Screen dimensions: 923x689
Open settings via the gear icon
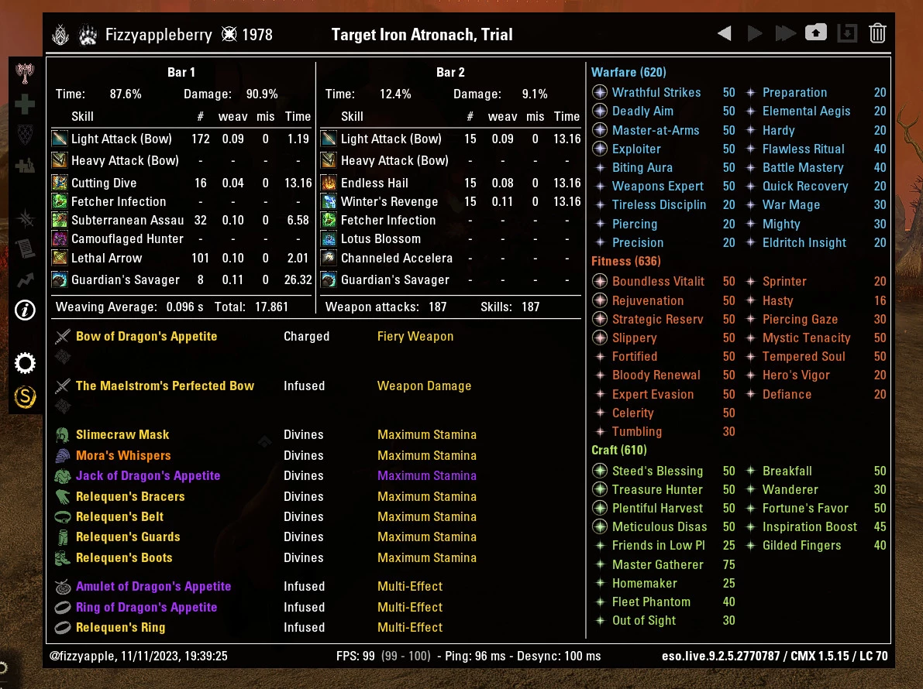pos(25,363)
